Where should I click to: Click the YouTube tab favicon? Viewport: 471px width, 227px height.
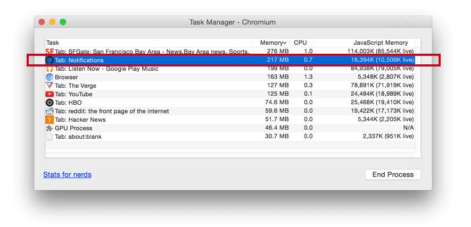point(49,94)
